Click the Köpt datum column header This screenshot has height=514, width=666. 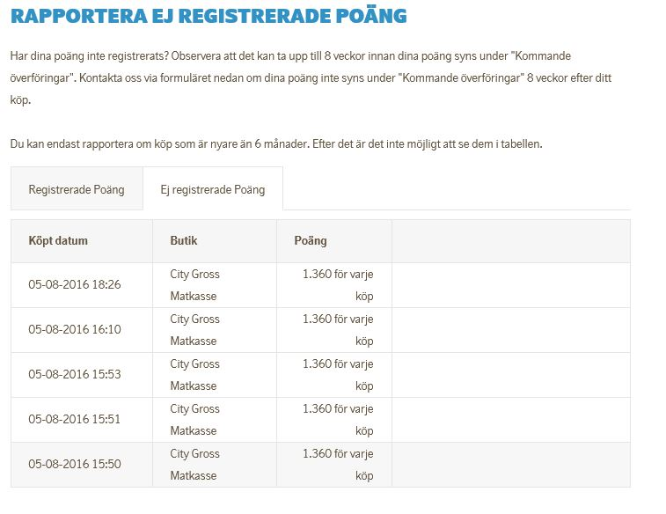[x=58, y=240]
